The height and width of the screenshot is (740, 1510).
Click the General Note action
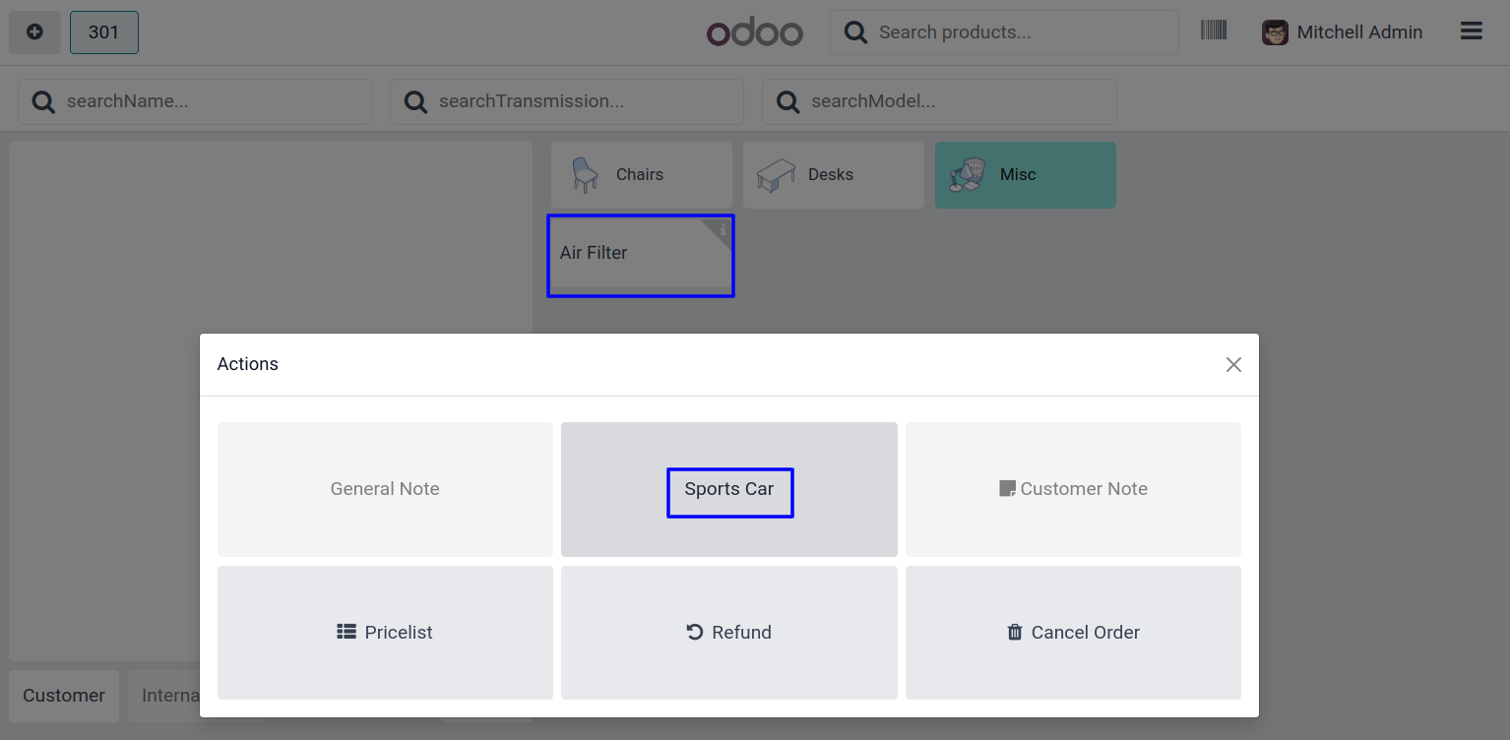click(x=385, y=489)
